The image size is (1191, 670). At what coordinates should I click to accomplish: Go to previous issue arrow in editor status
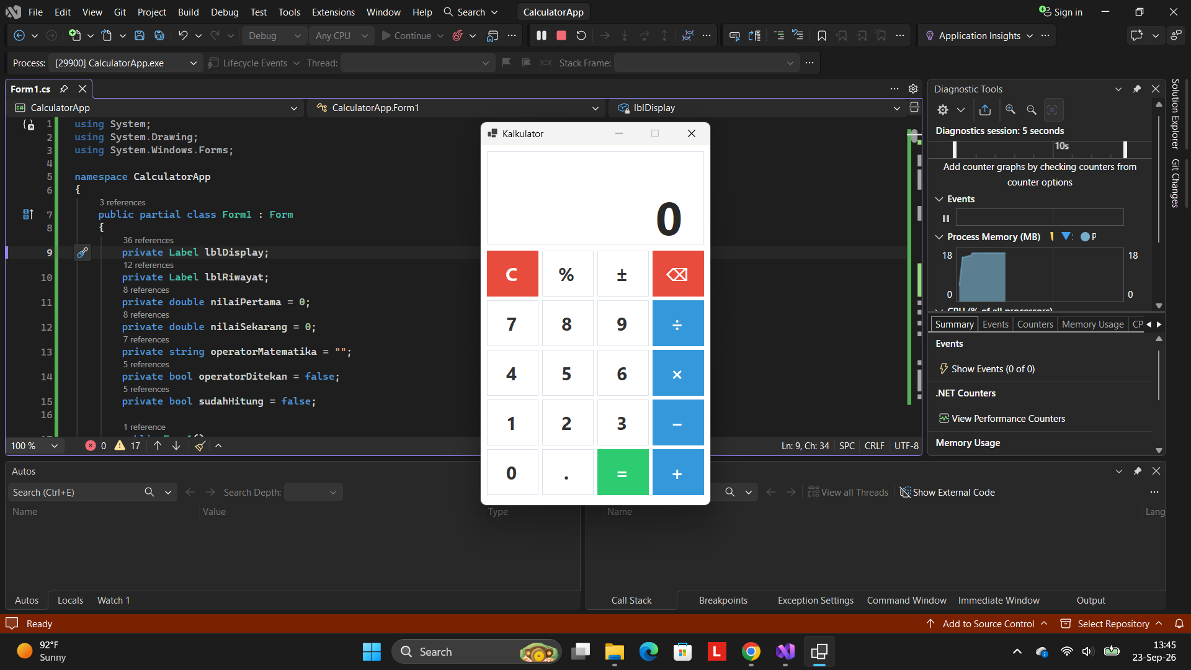click(158, 446)
